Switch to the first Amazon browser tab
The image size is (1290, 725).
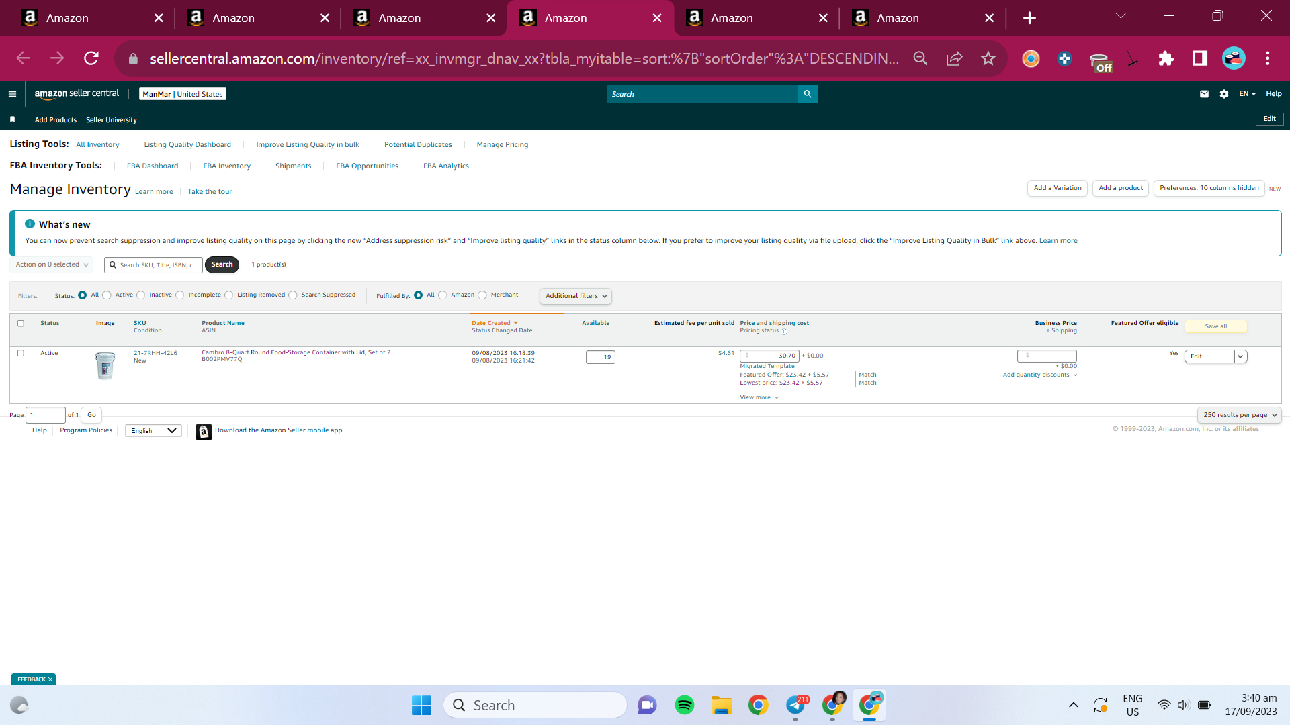[92, 18]
